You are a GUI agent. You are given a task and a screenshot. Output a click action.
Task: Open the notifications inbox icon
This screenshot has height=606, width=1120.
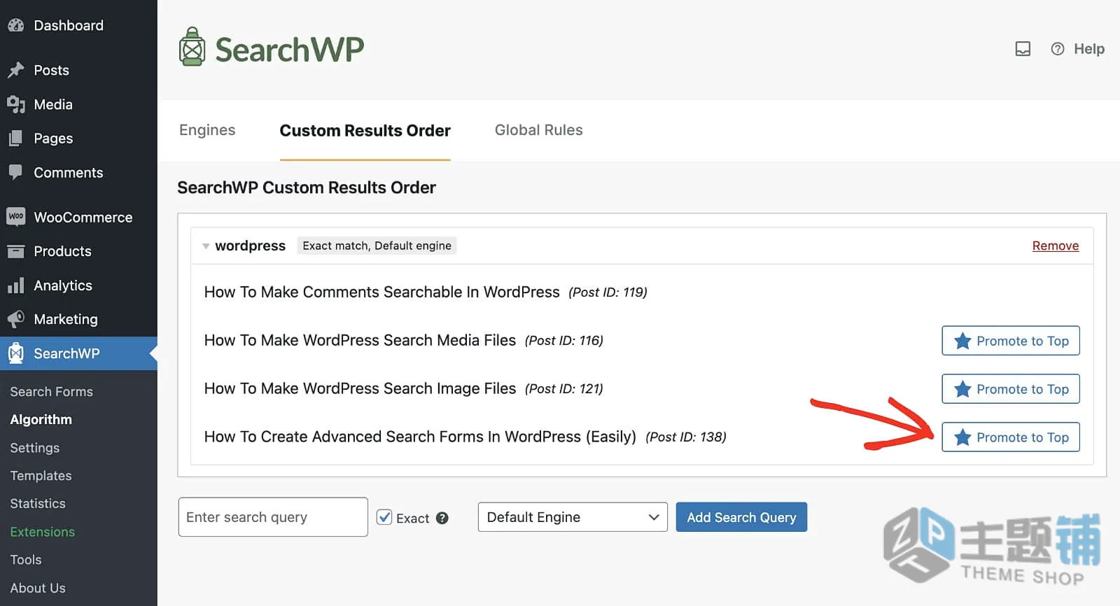[x=1023, y=49]
